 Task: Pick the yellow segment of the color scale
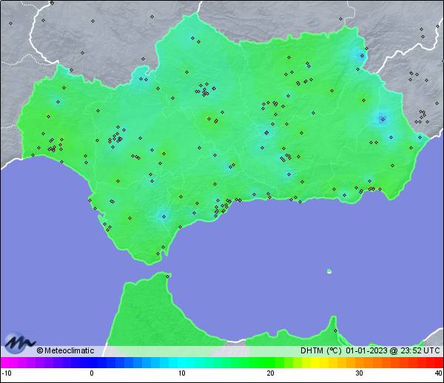(x=314, y=362)
